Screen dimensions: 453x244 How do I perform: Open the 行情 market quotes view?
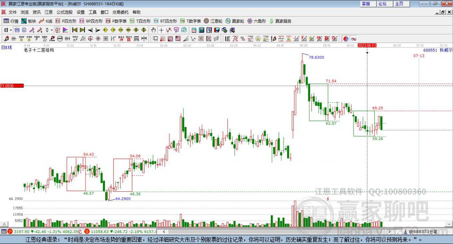pos(11,21)
